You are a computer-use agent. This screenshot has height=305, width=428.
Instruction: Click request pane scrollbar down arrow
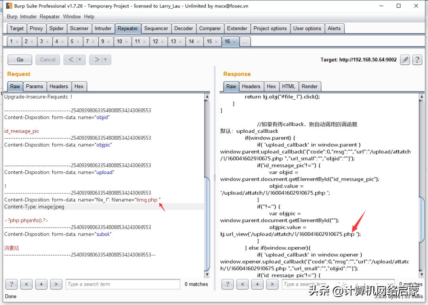207,275
